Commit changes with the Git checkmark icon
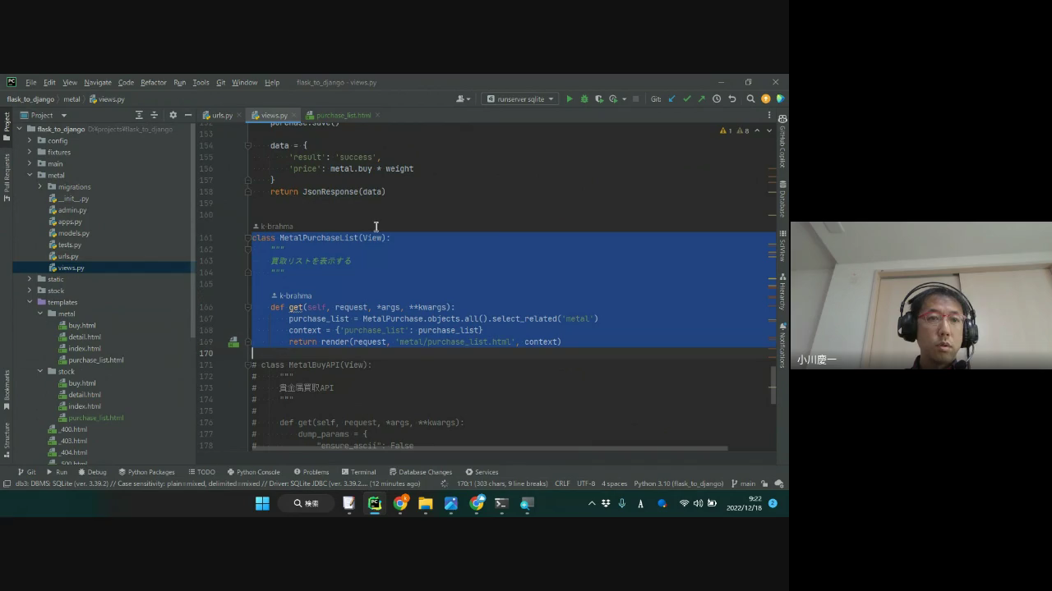Image resolution: width=1052 pixels, height=591 pixels. coord(686,99)
